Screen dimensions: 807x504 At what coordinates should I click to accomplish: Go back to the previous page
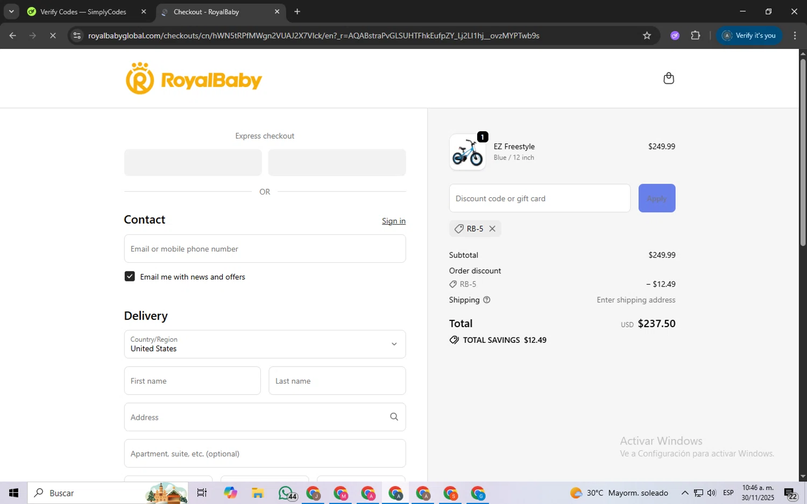point(12,35)
